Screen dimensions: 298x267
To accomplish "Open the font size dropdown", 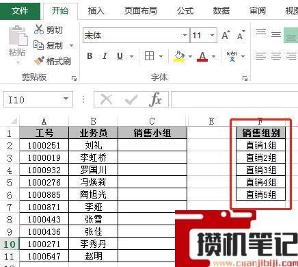I will tap(213, 36).
